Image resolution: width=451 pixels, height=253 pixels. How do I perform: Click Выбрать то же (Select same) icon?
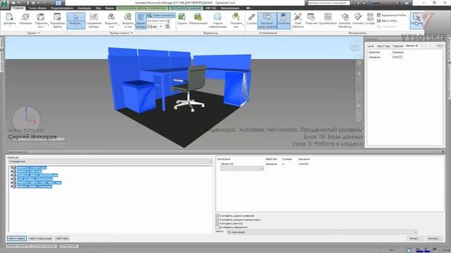(x=128, y=17)
